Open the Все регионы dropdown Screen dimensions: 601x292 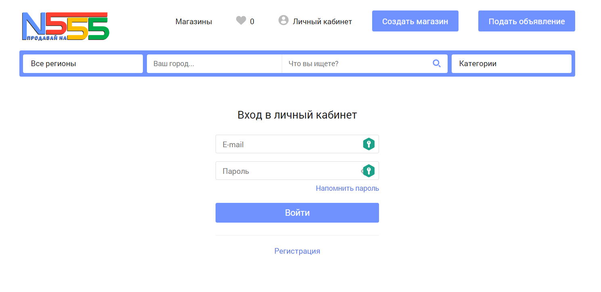(x=83, y=64)
